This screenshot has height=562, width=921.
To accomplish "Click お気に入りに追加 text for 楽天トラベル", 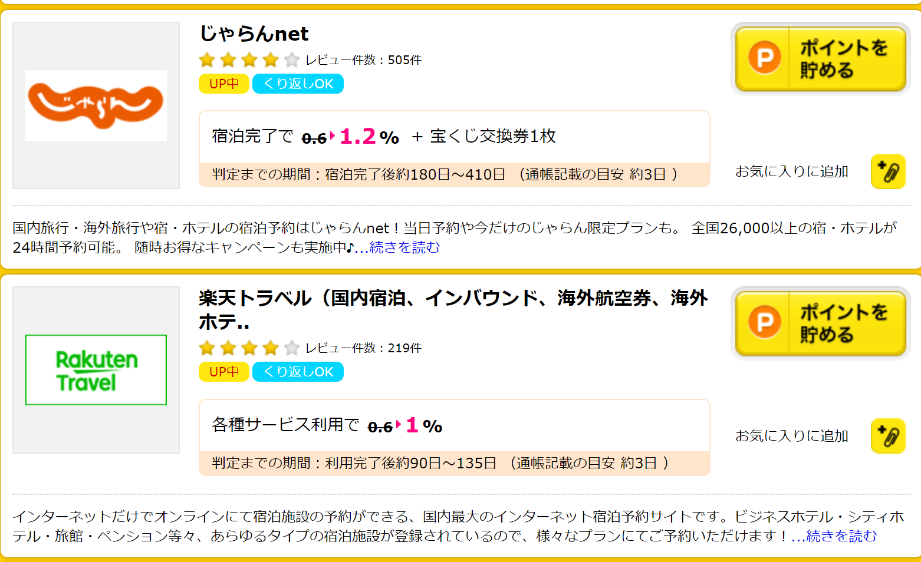I will [x=791, y=436].
